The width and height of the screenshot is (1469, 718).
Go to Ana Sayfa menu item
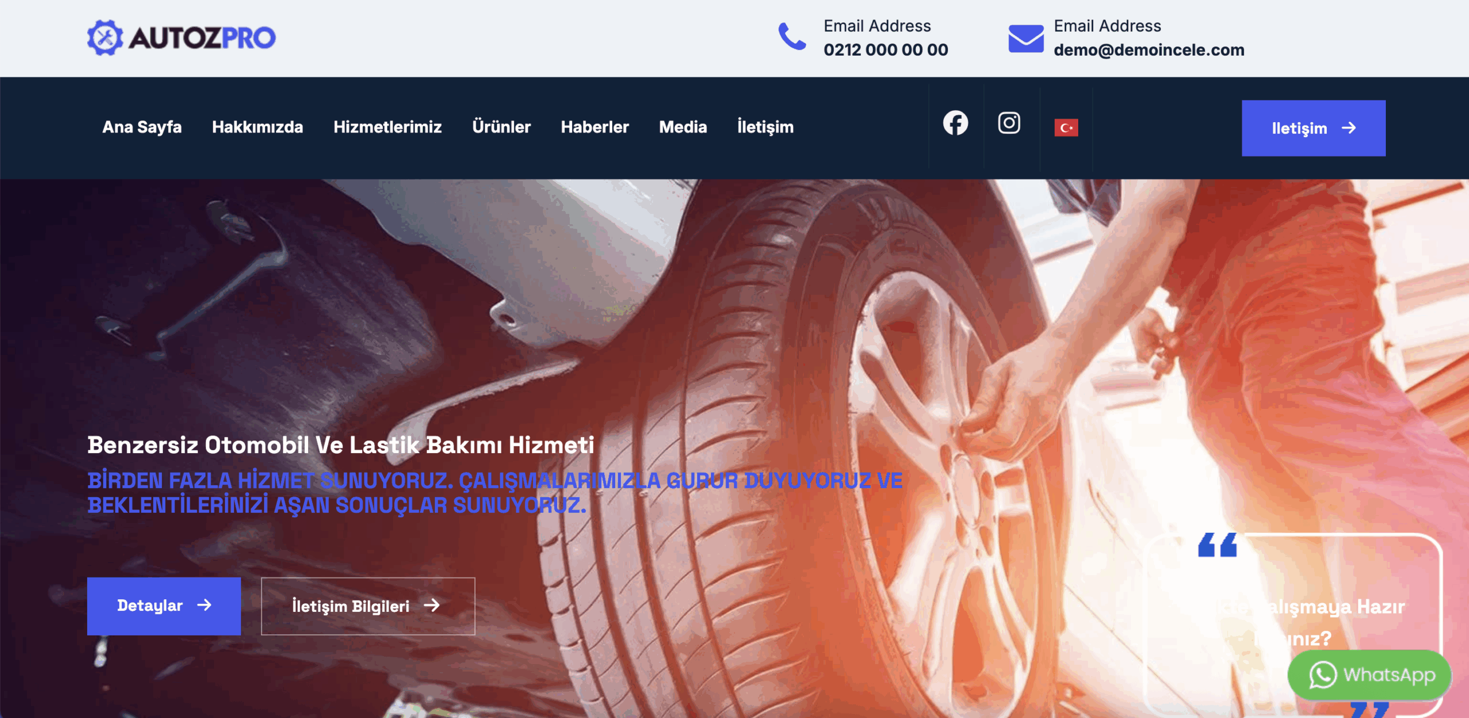tap(142, 127)
